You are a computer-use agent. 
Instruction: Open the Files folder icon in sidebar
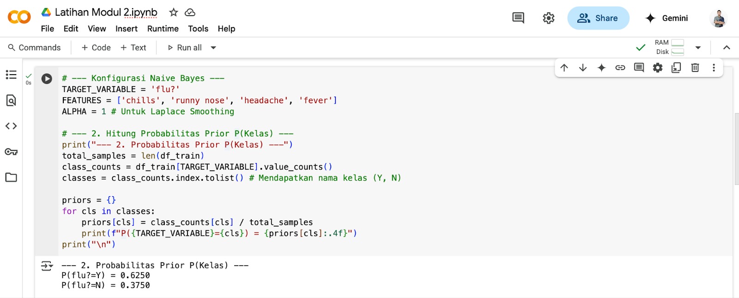click(x=11, y=177)
